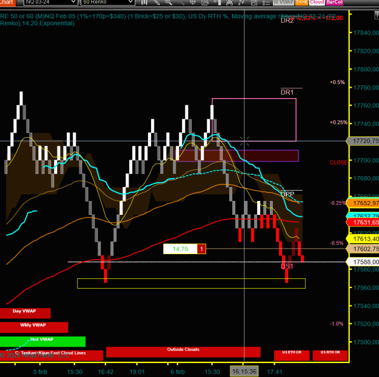Image resolution: width=379 pixels, height=377 pixels.
Task: Open the chart properties list icon
Action: point(266,2)
